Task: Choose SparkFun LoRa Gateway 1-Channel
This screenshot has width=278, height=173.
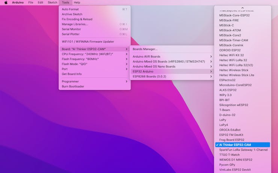Action: (x=243, y=150)
